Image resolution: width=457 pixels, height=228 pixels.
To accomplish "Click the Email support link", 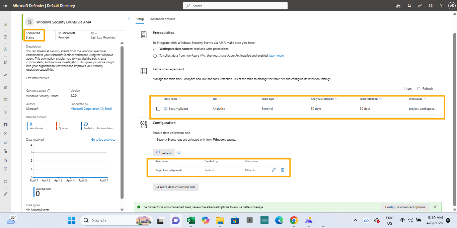I will 108,109.
